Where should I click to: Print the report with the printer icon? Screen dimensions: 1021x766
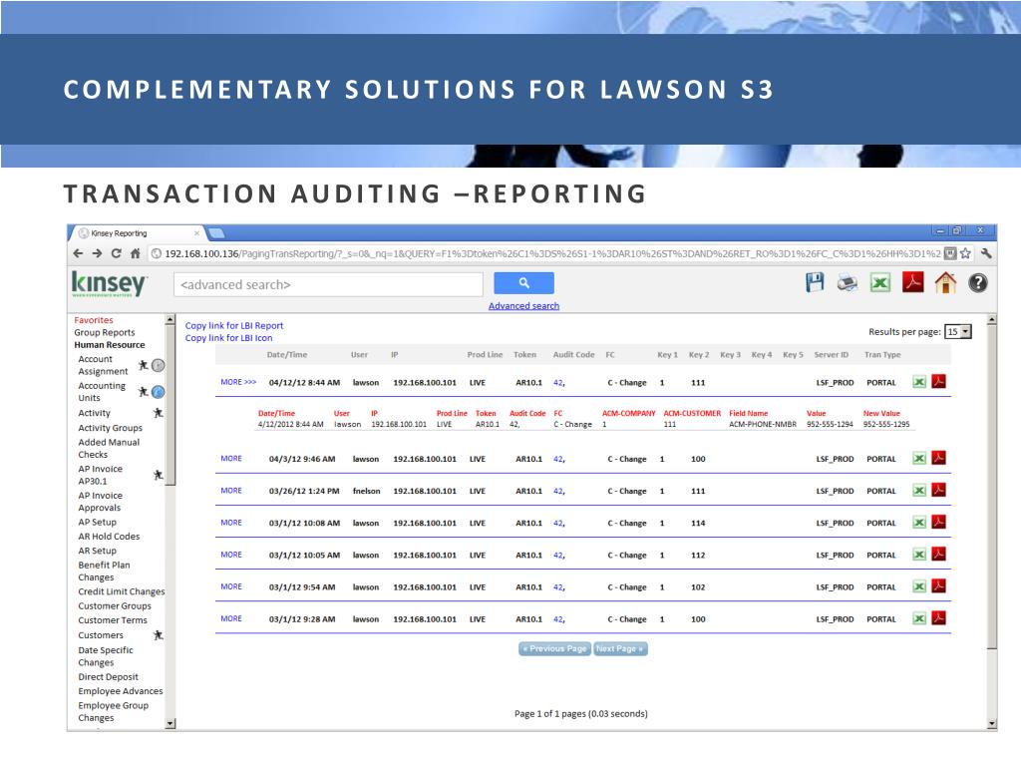tap(848, 283)
